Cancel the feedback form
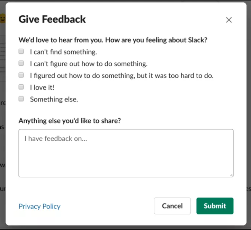The image size is (251, 230). (x=172, y=206)
